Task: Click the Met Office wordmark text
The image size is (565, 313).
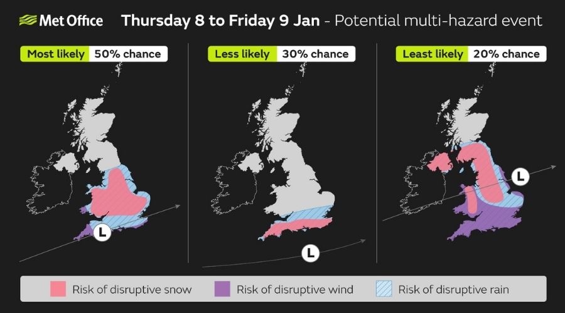Action: [71, 21]
